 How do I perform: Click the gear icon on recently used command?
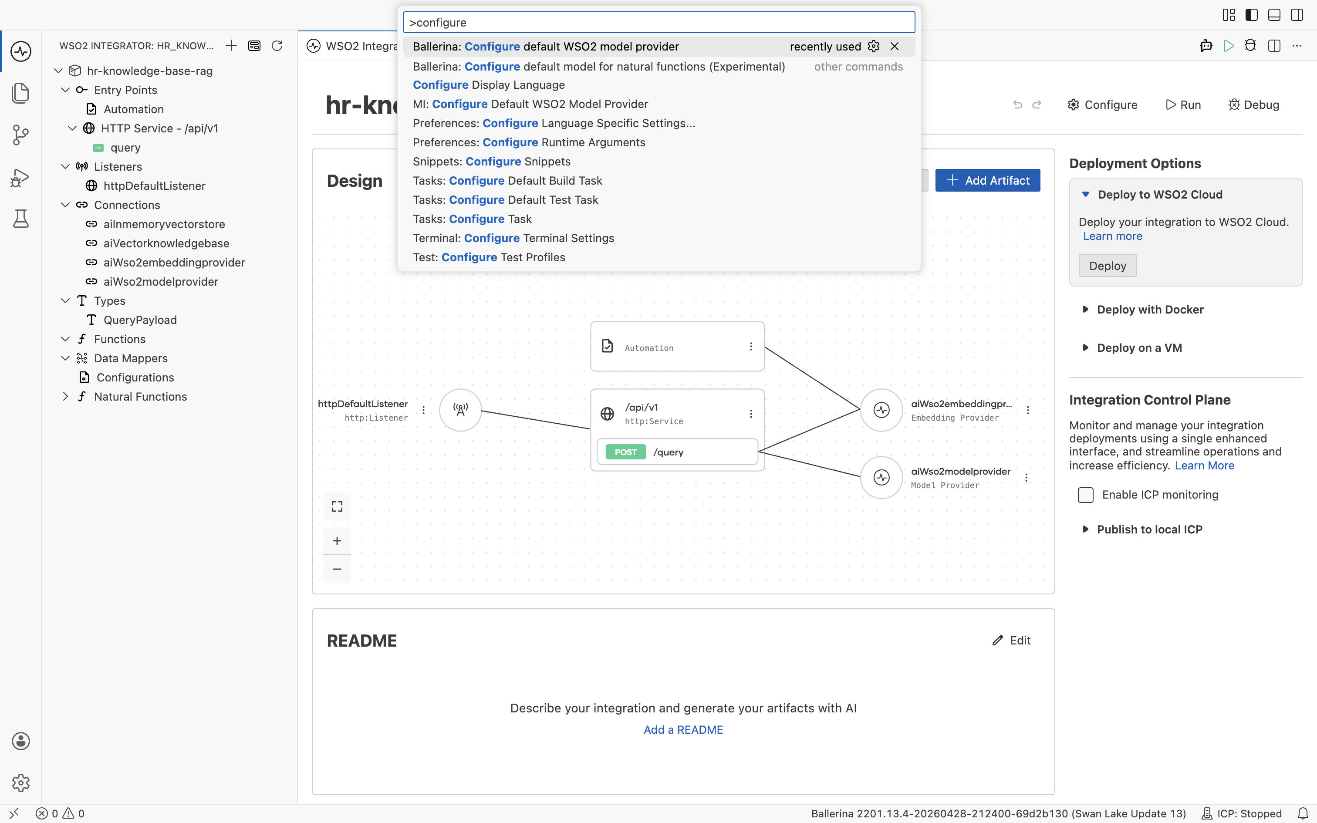874,46
